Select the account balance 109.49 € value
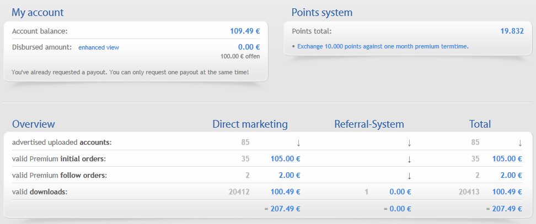 [245, 31]
